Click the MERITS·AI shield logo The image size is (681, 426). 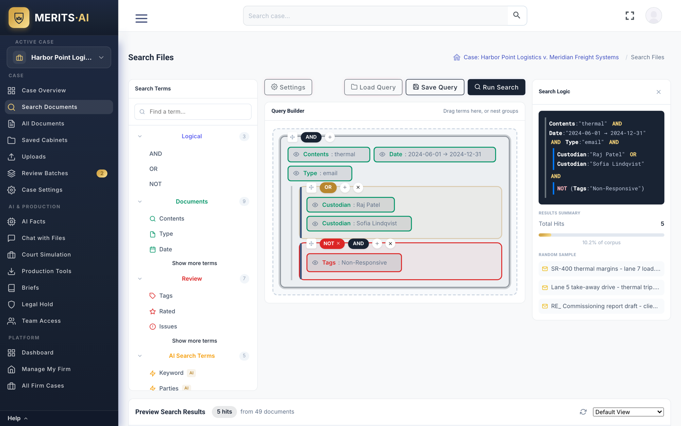19,17
